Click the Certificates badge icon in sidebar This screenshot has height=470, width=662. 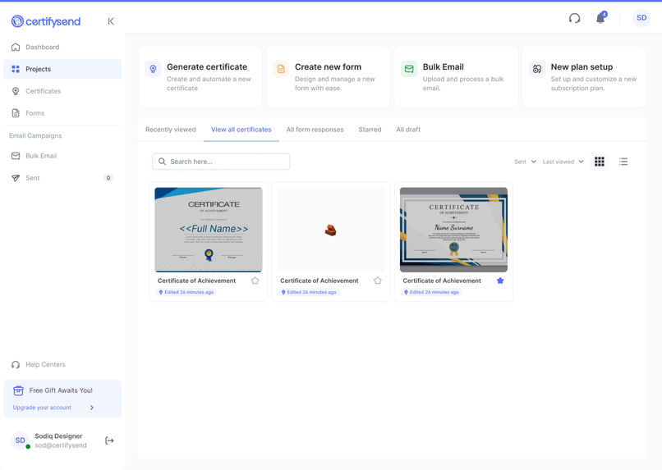[16, 91]
